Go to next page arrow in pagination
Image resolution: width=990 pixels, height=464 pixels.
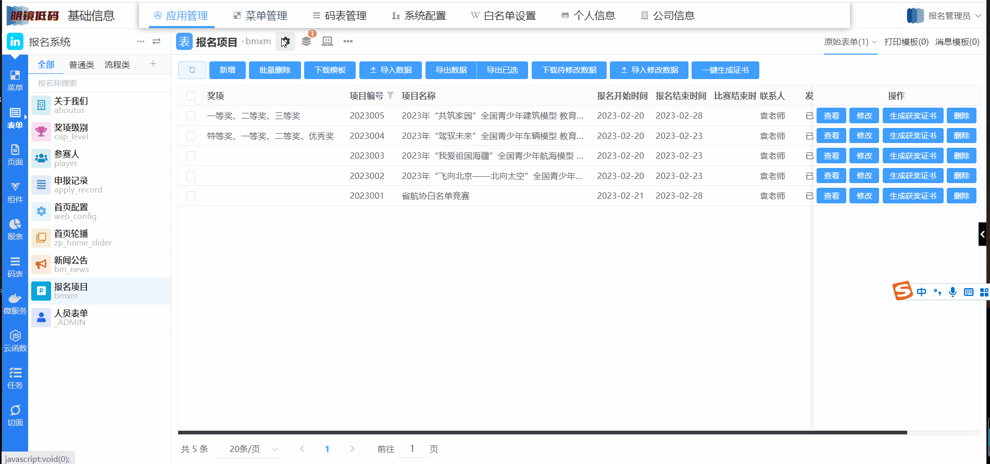pyautogui.click(x=353, y=448)
